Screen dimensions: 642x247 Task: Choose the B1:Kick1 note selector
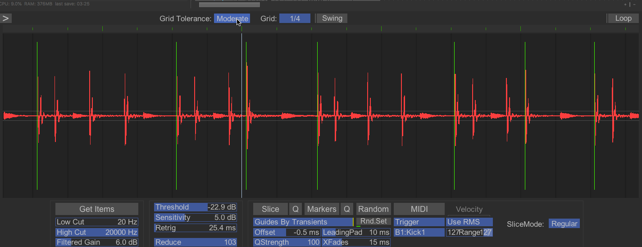point(419,233)
